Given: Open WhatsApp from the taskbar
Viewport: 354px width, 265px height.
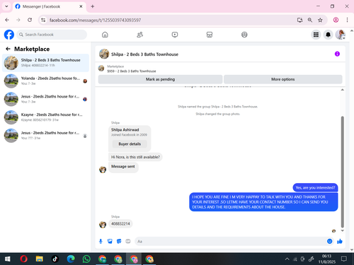Looking at the screenshot, I should (x=86, y=259).
